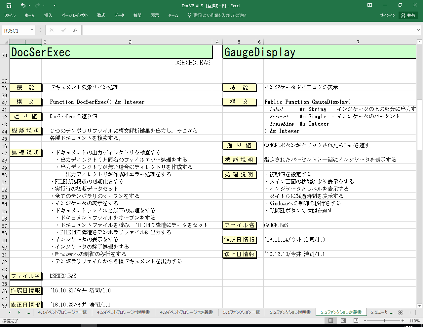Open Customize Quick Access Toolbar dropdown
The height and width of the screenshot is (327, 423).
point(55,5)
